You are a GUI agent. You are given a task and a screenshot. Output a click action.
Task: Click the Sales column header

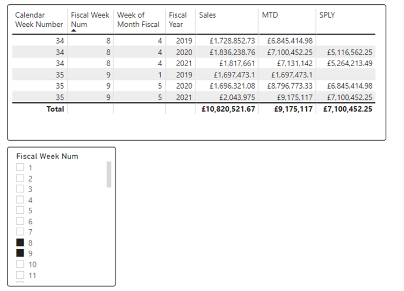[207, 15]
